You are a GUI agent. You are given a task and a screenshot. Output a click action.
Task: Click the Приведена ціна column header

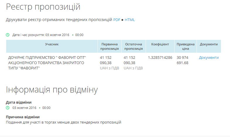pyautogui.click(x=185, y=47)
